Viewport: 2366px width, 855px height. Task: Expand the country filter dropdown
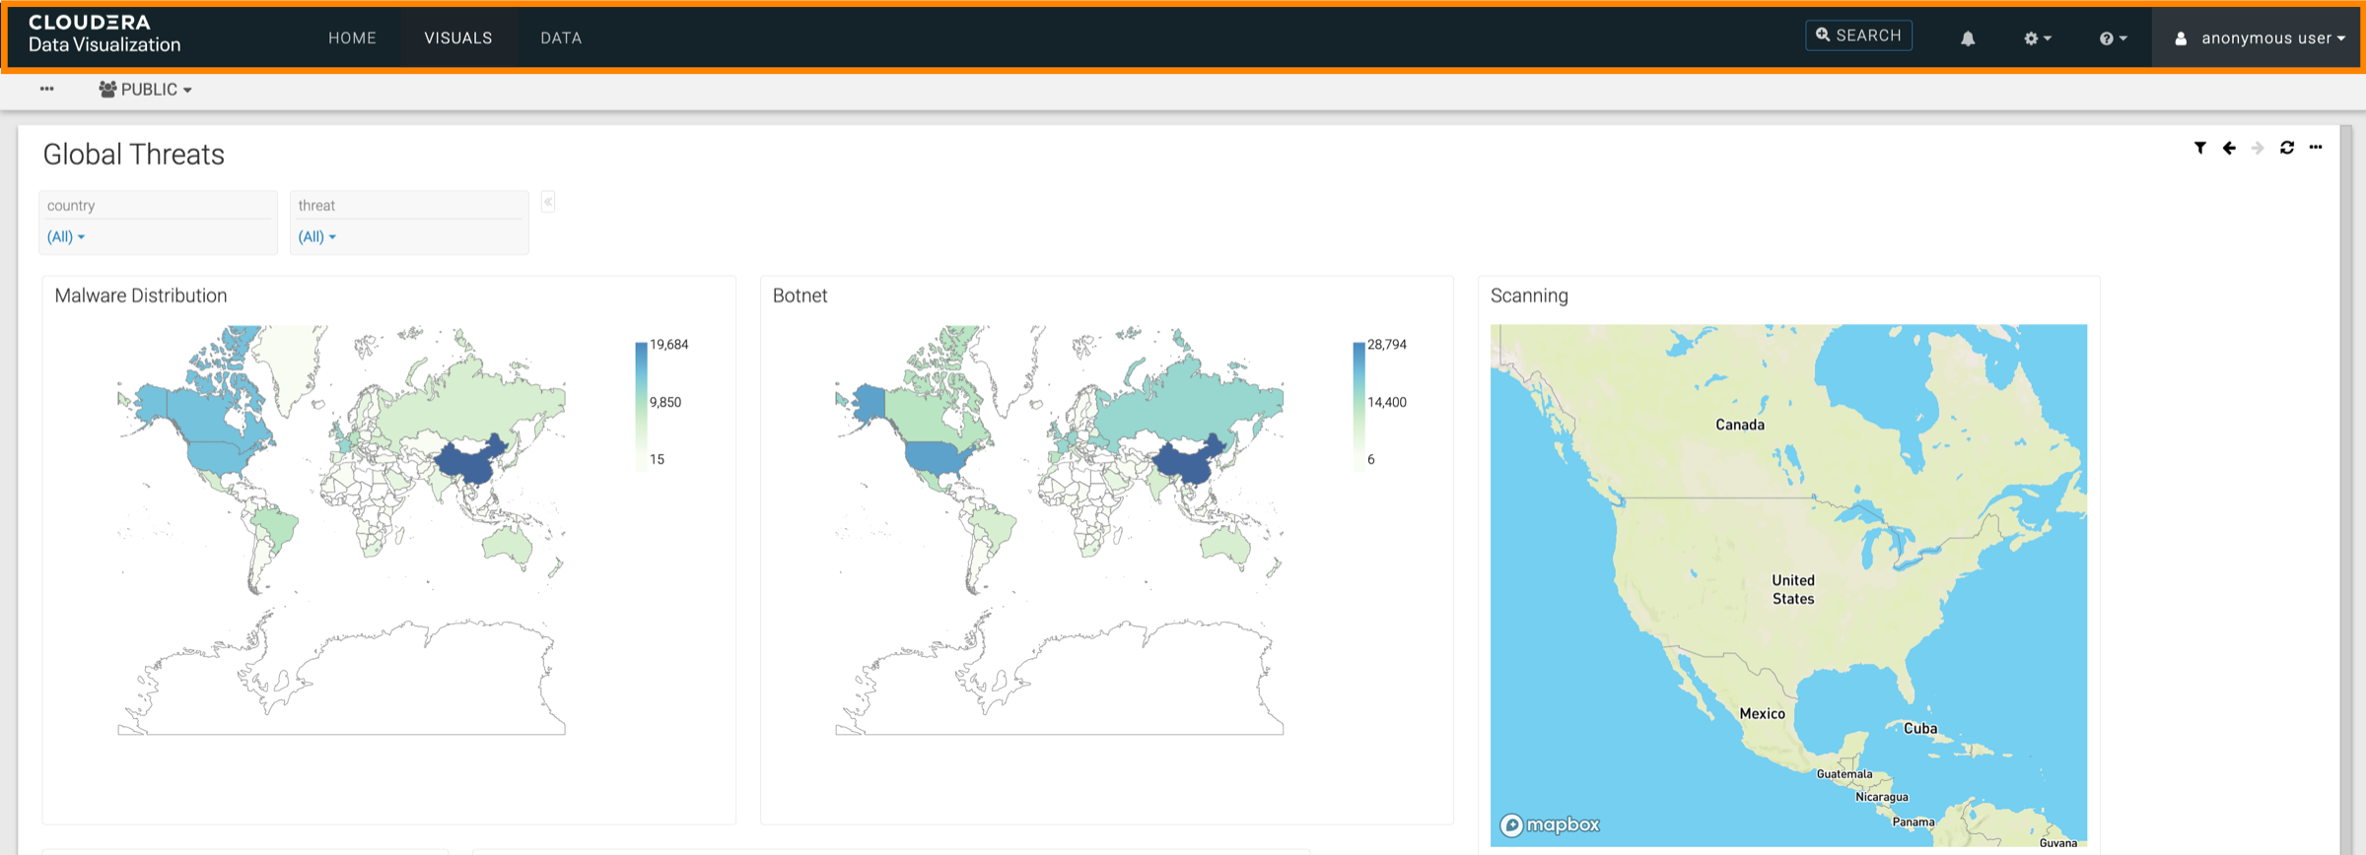[x=66, y=236]
